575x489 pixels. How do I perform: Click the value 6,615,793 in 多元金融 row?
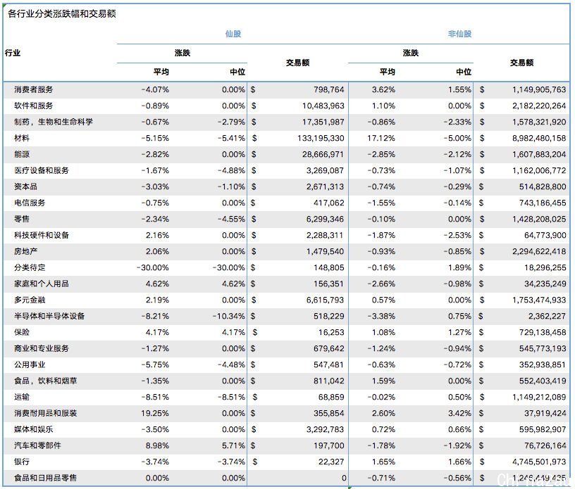coord(326,300)
